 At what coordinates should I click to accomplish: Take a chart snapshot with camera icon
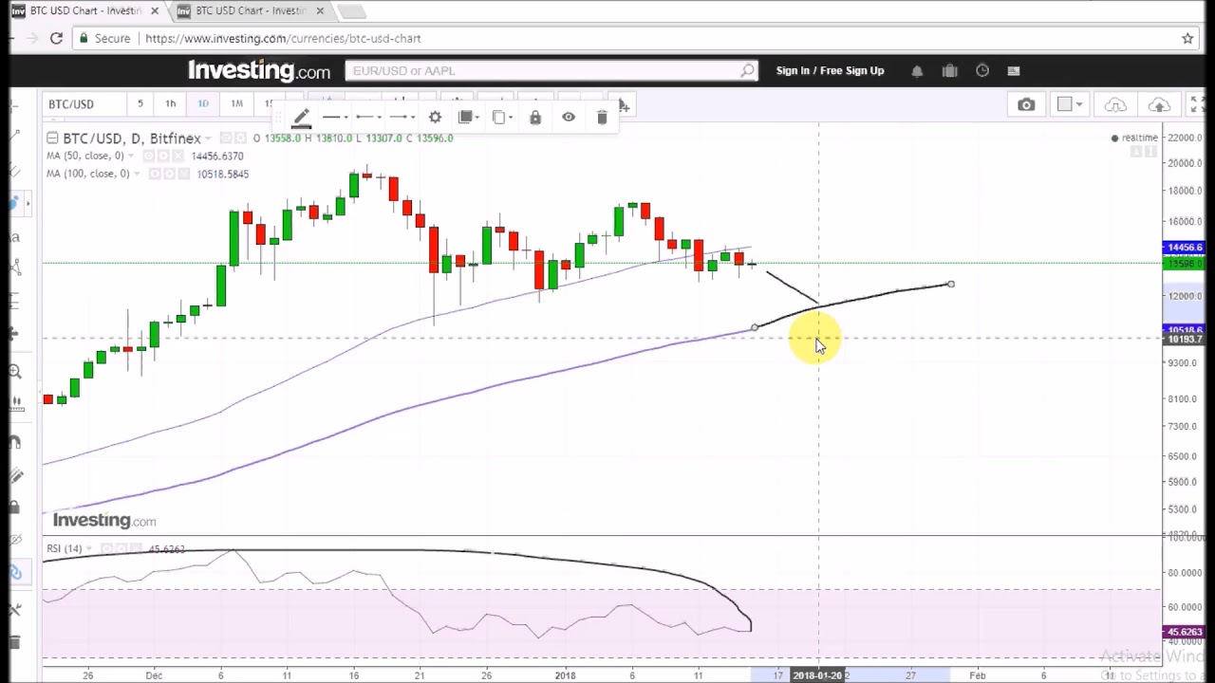(x=1026, y=104)
